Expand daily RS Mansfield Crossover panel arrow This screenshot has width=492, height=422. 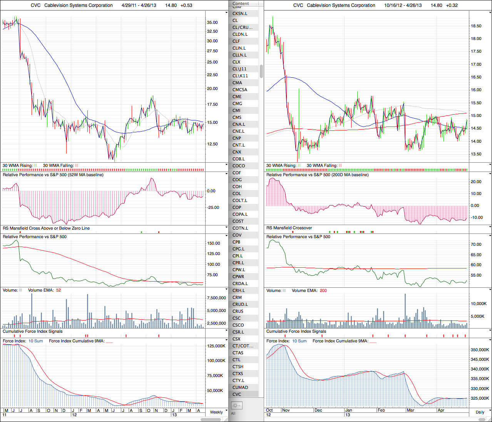490,227
